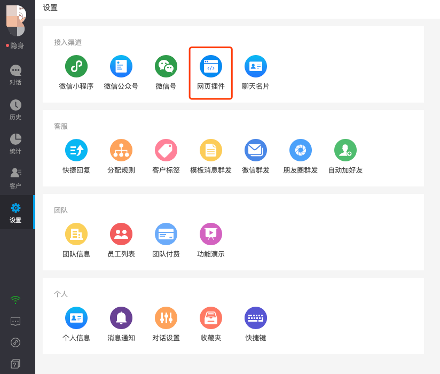Viewport: 440px width, 374px height.
Task: Open 员工列表 staff list icon
Action: [x=121, y=234]
